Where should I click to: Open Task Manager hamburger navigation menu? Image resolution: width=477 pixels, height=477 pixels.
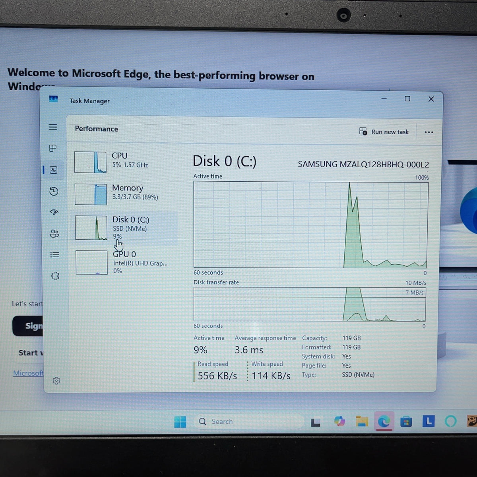click(53, 127)
